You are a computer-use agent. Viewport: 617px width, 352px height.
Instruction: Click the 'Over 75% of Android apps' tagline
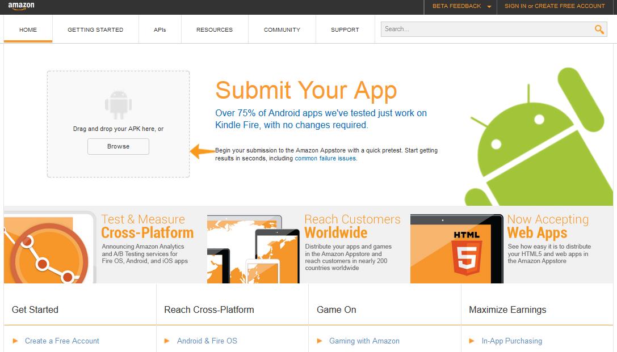click(321, 119)
